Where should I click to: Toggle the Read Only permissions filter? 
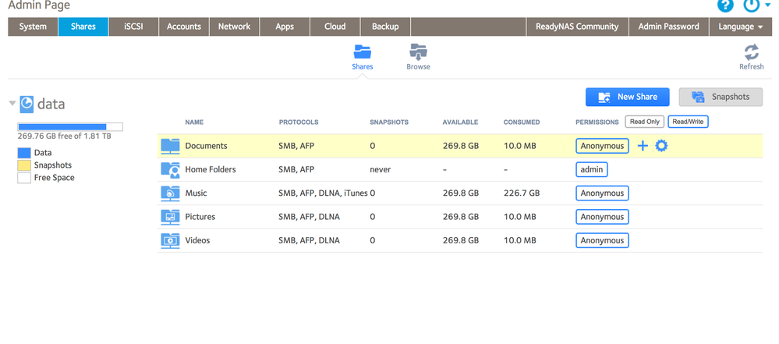pos(645,122)
